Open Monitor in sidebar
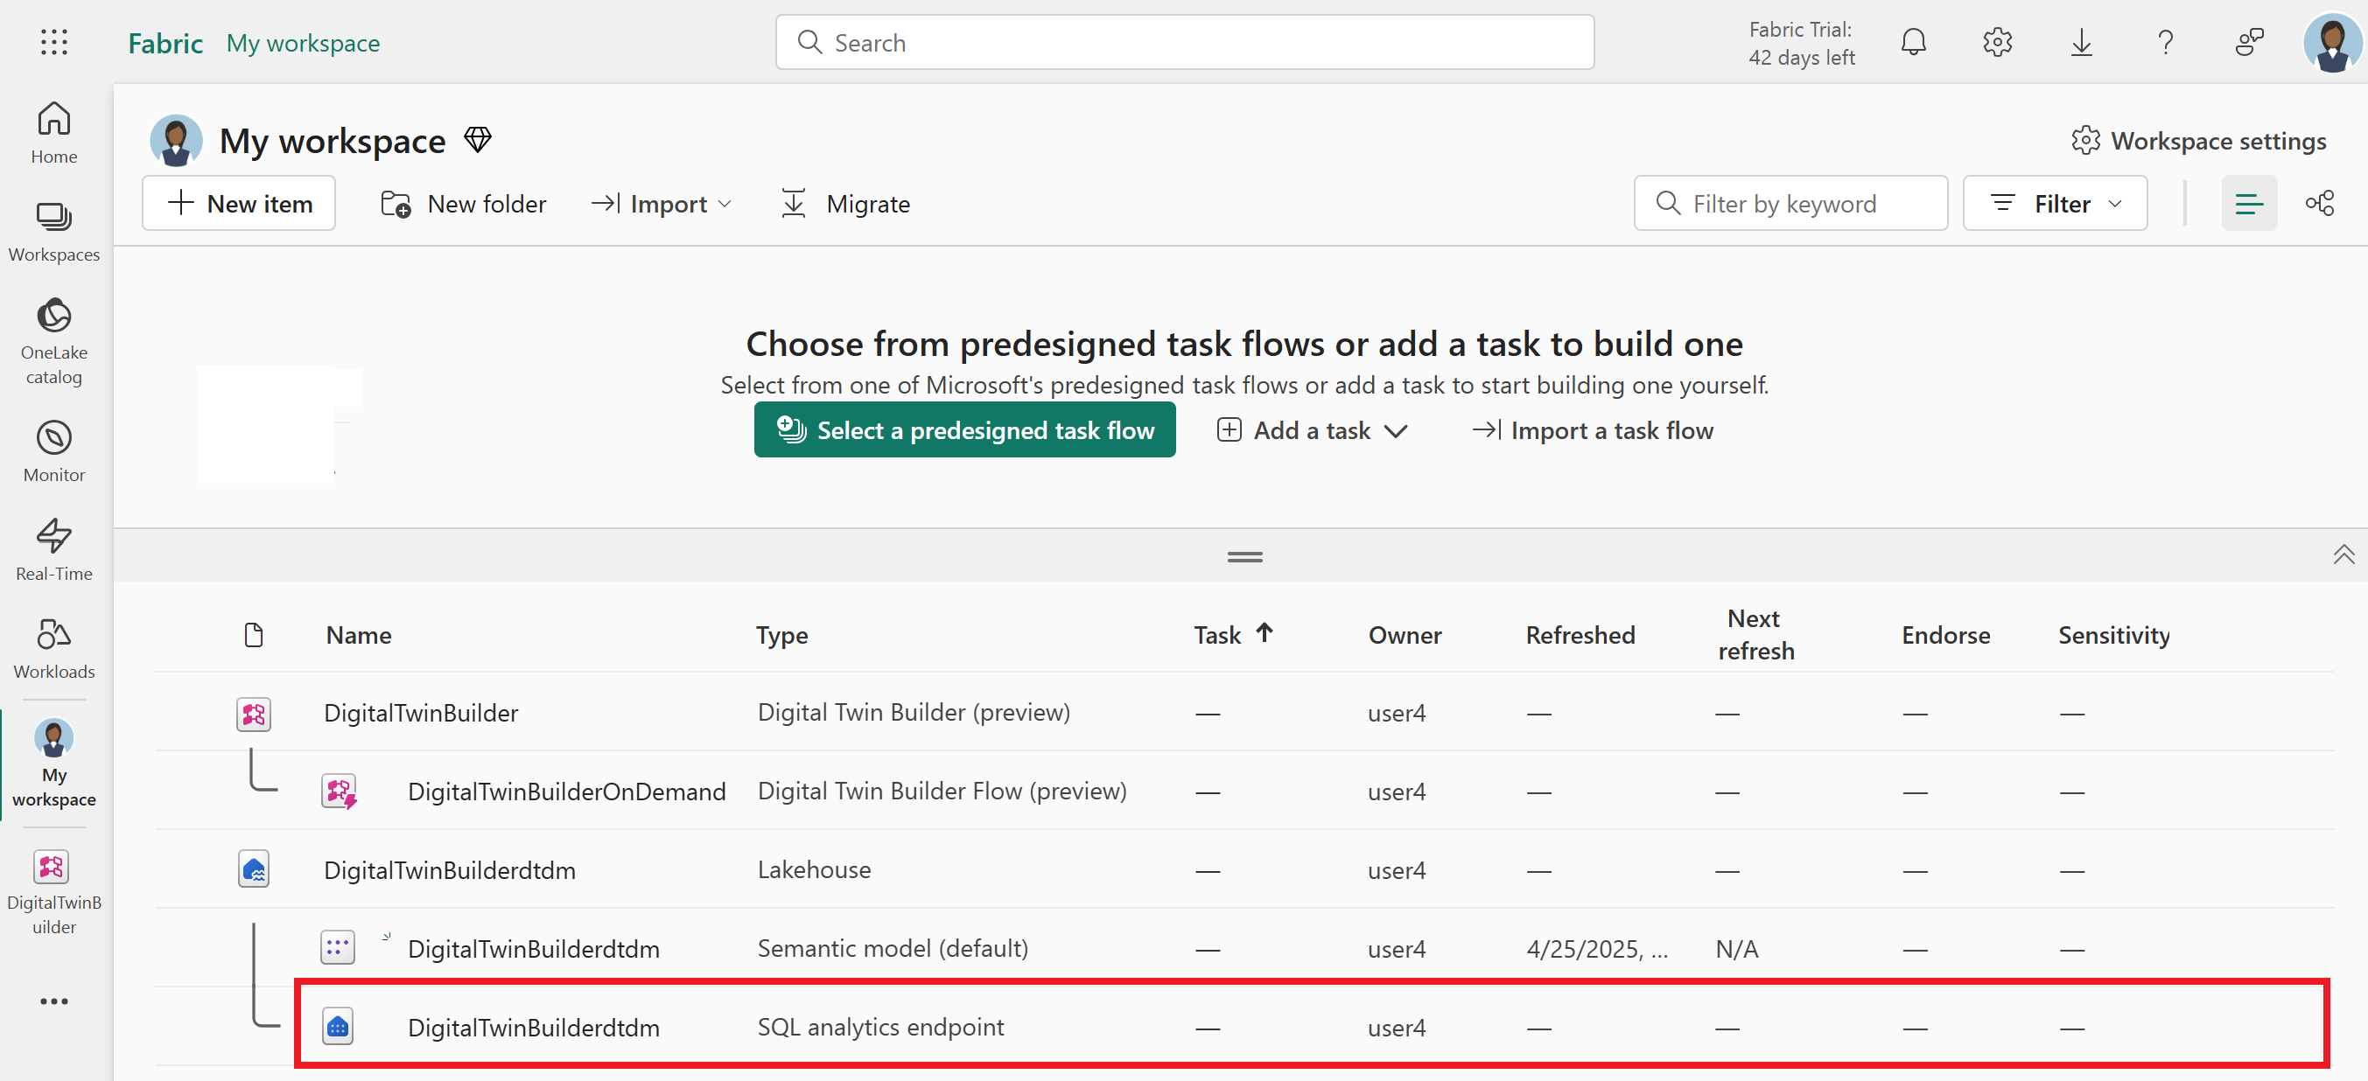Screen dimensions: 2368x1081 (54, 451)
